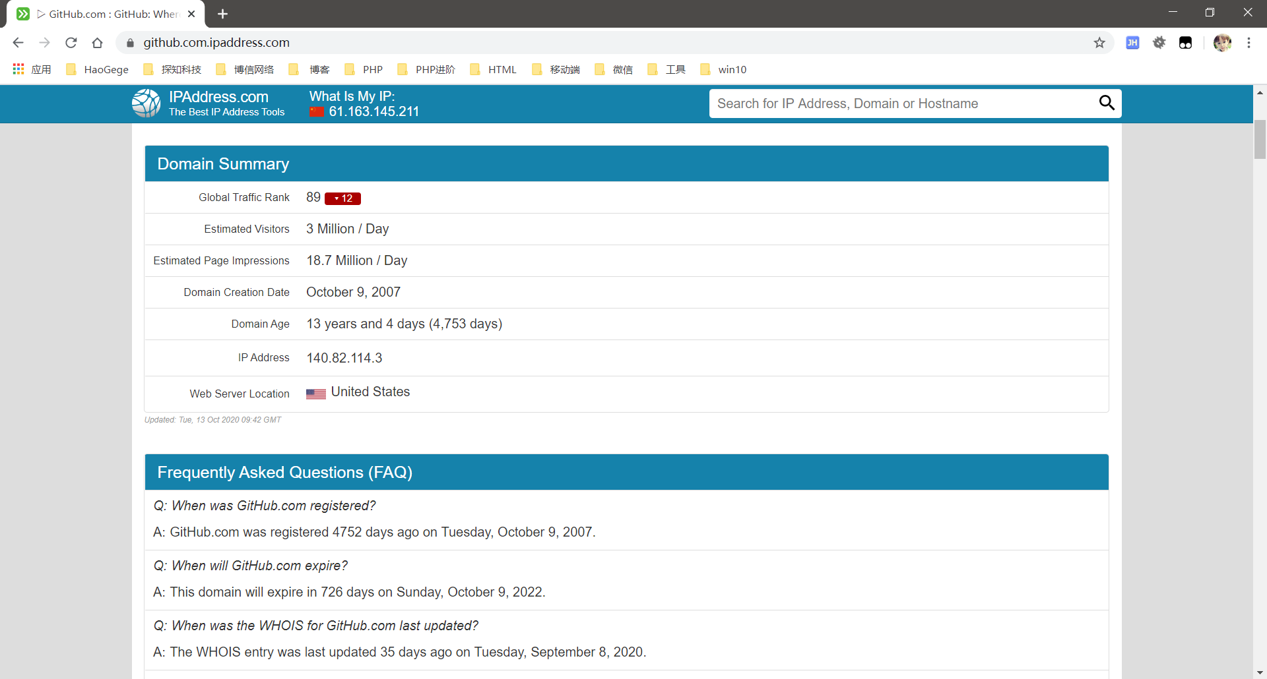Open the Chrome three-dot menu
Viewport: 1267px width, 679px height.
[1249, 43]
